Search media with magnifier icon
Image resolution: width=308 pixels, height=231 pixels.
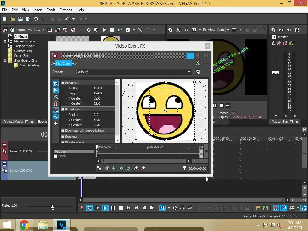pyautogui.click(x=140, y=30)
